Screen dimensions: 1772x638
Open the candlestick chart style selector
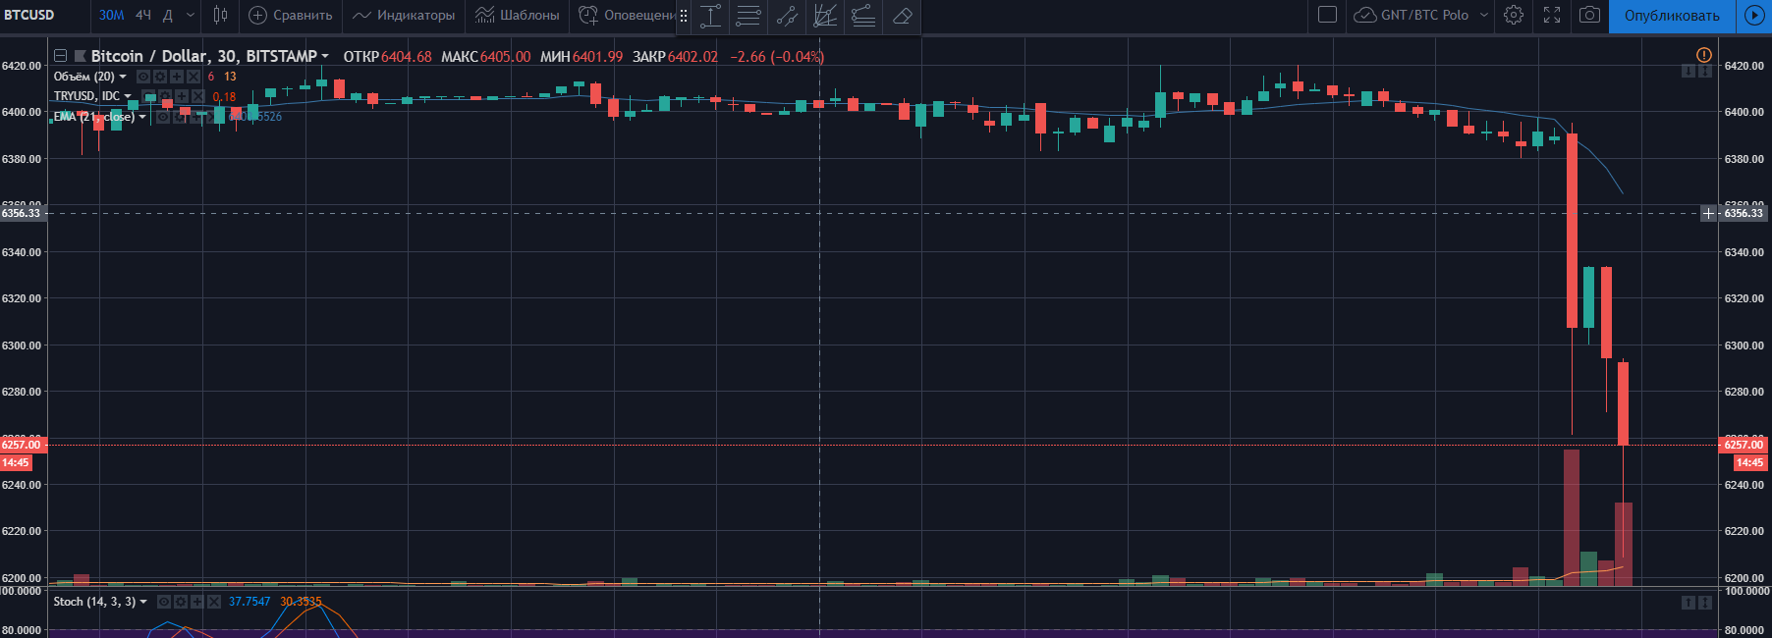coord(220,15)
